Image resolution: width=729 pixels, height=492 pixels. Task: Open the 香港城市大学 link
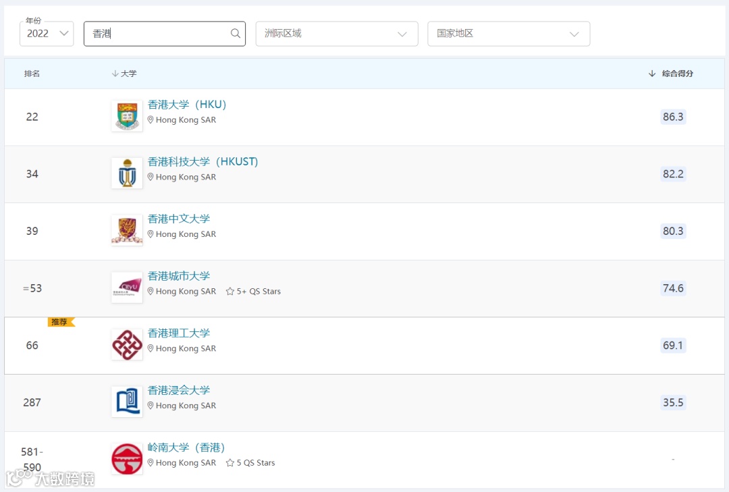pyautogui.click(x=178, y=276)
